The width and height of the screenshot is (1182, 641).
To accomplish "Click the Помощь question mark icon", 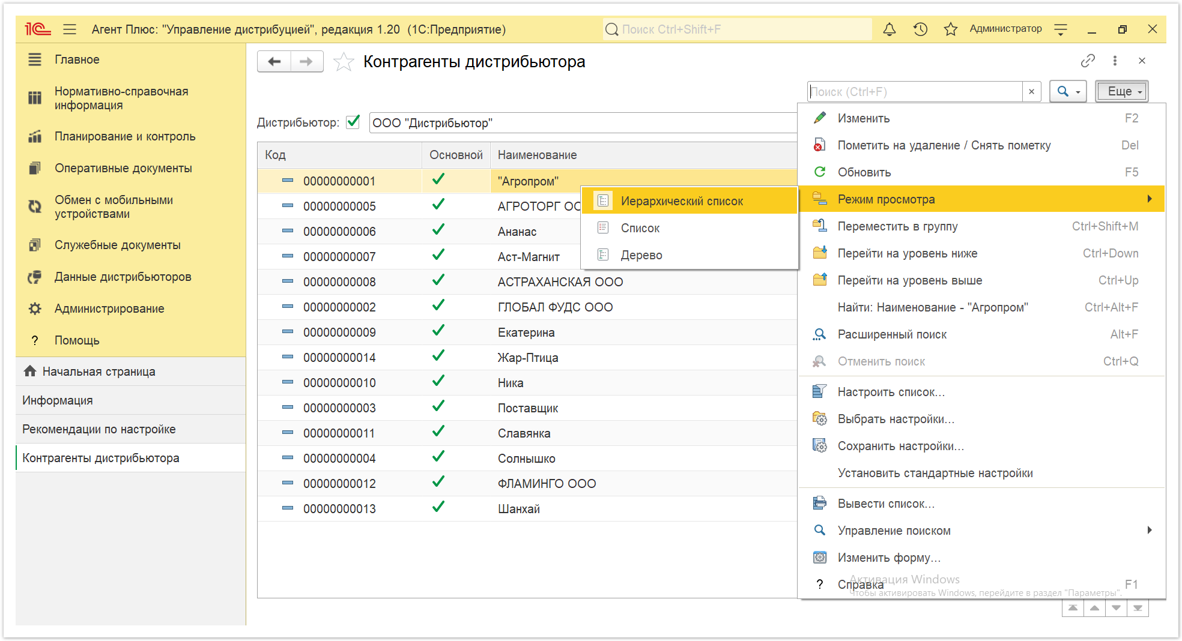I will tap(35, 340).
